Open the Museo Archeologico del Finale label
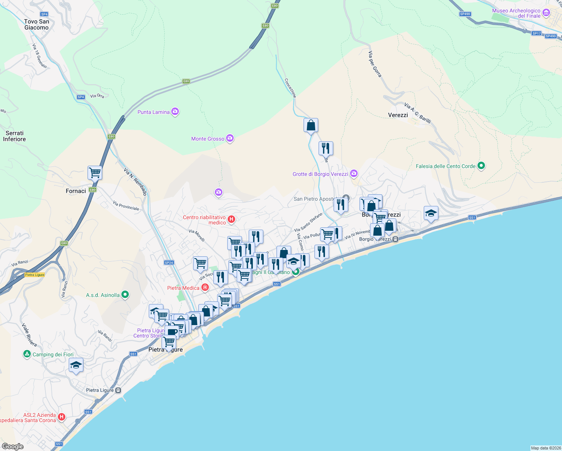Image resolution: width=562 pixels, height=451 pixels. point(516,14)
